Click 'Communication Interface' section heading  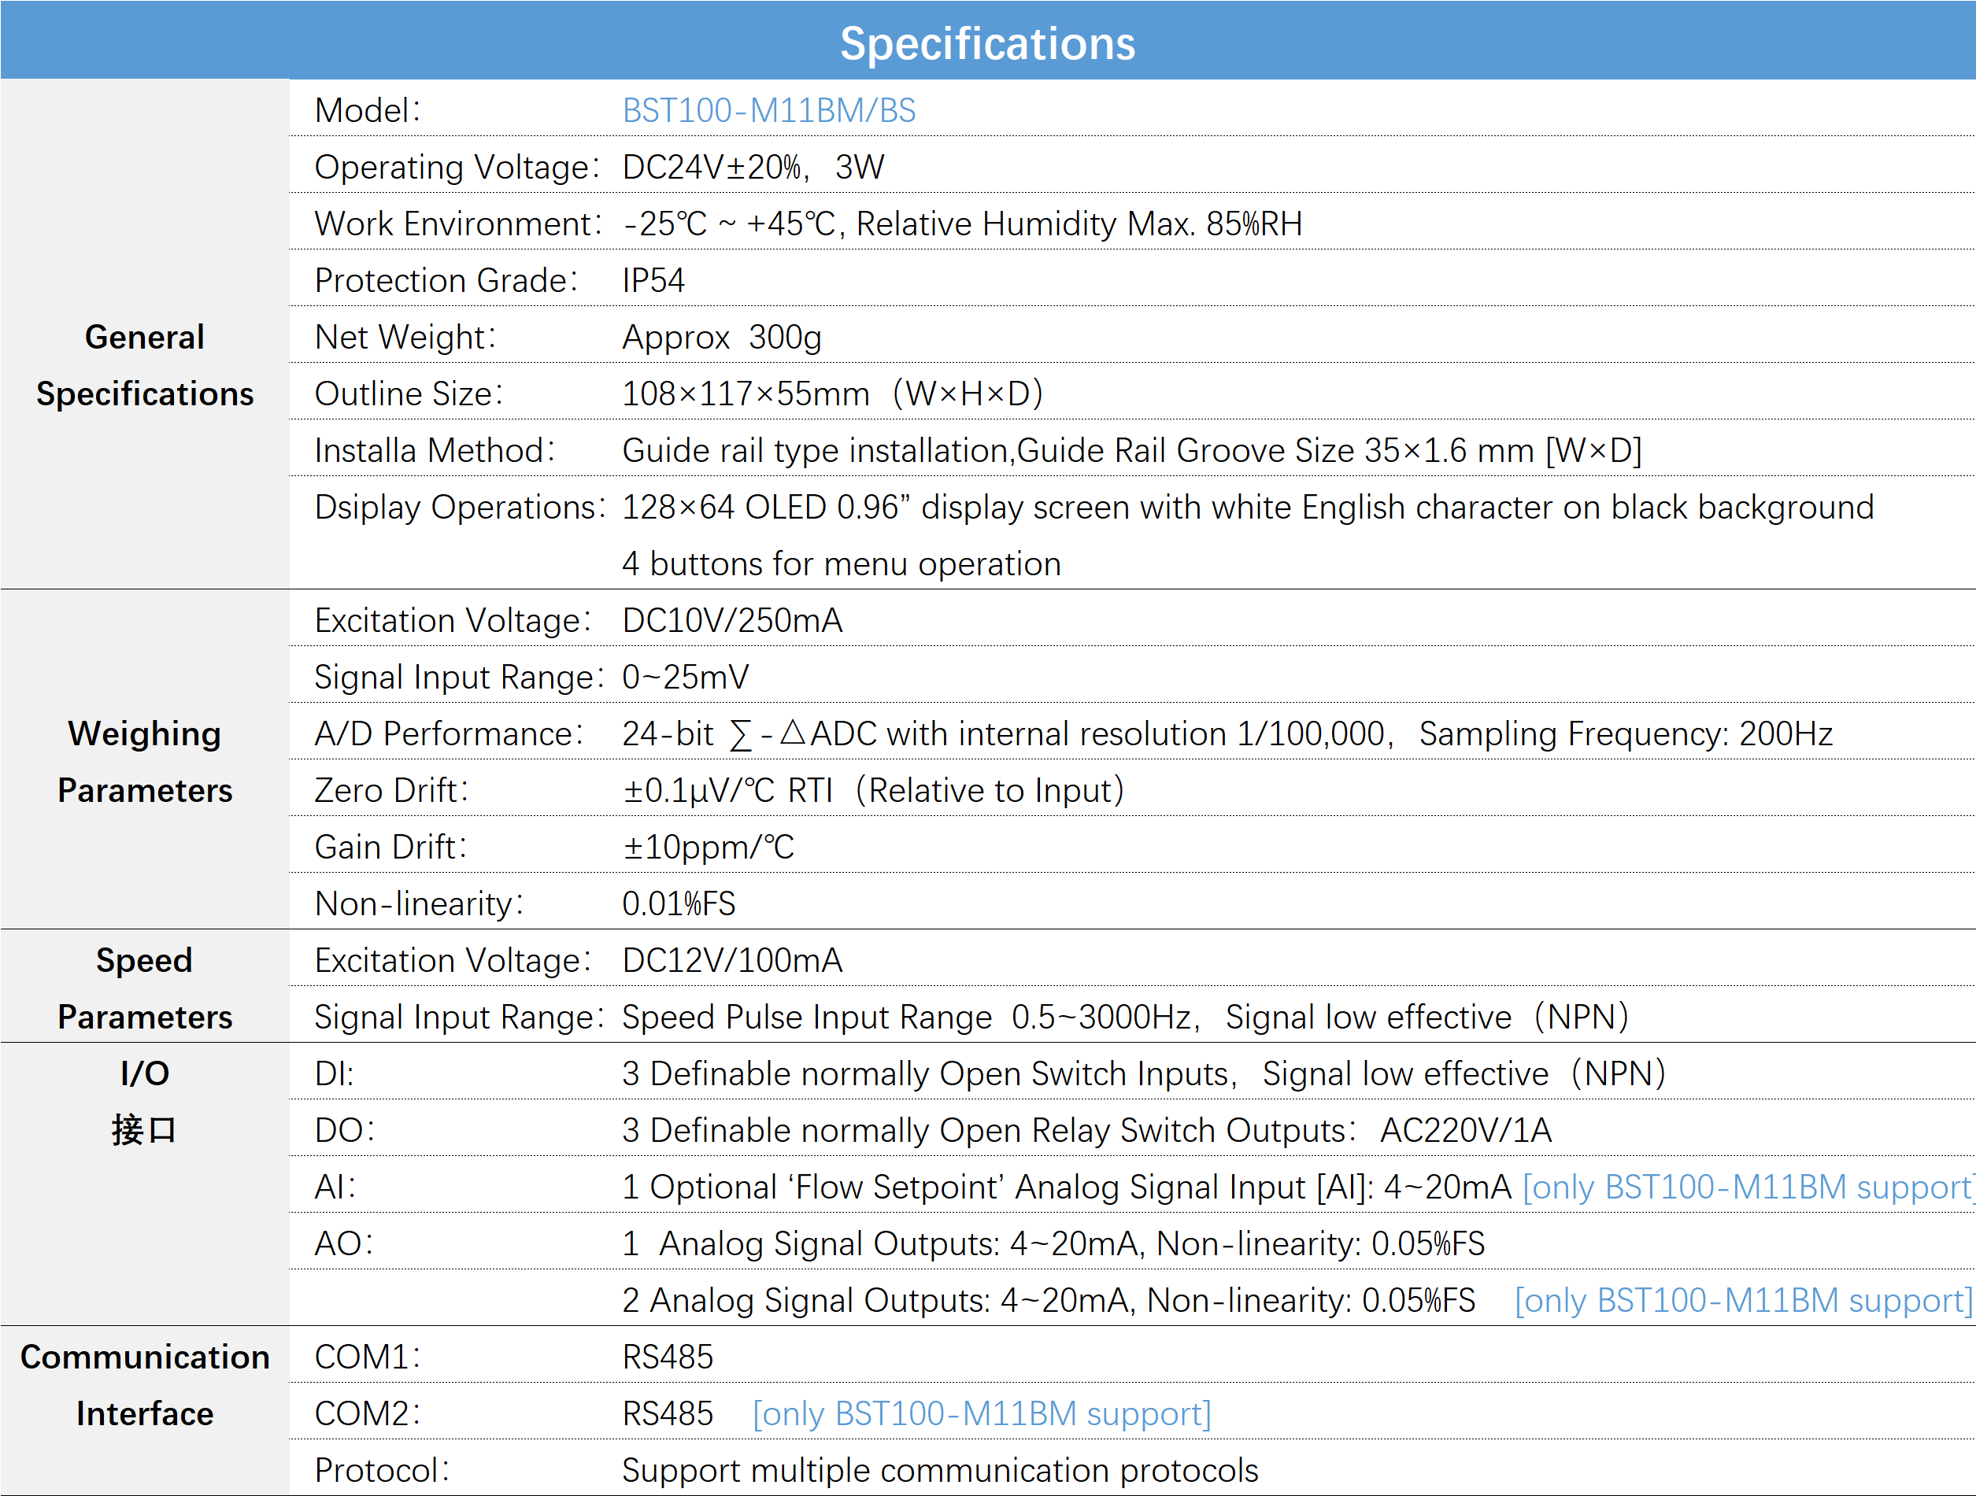coord(145,1385)
